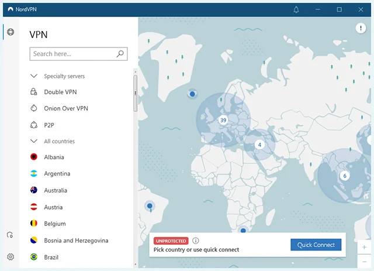374x271 pixels.
Task: Click the Onion Over VPN icon
Action: (34, 108)
